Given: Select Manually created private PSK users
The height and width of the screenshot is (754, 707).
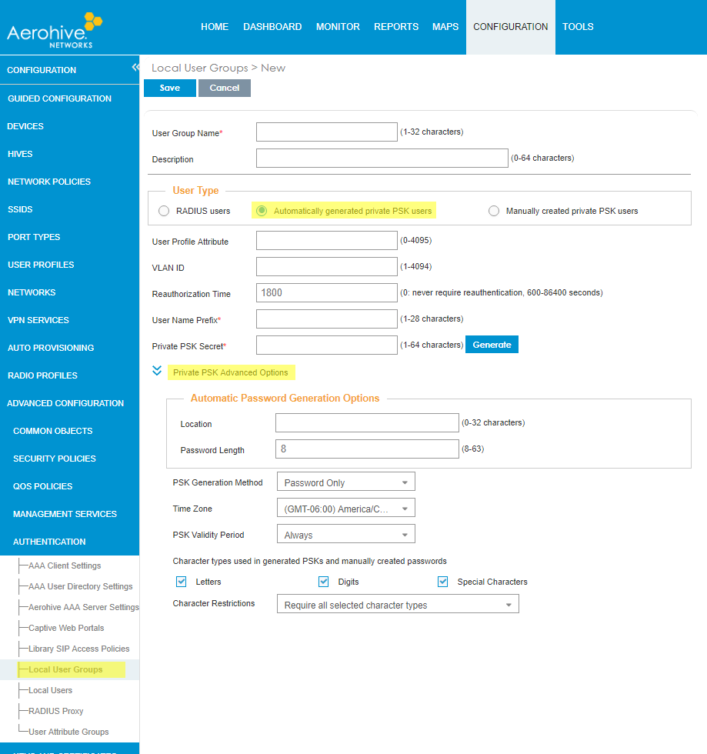Looking at the screenshot, I should [x=494, y=211].
